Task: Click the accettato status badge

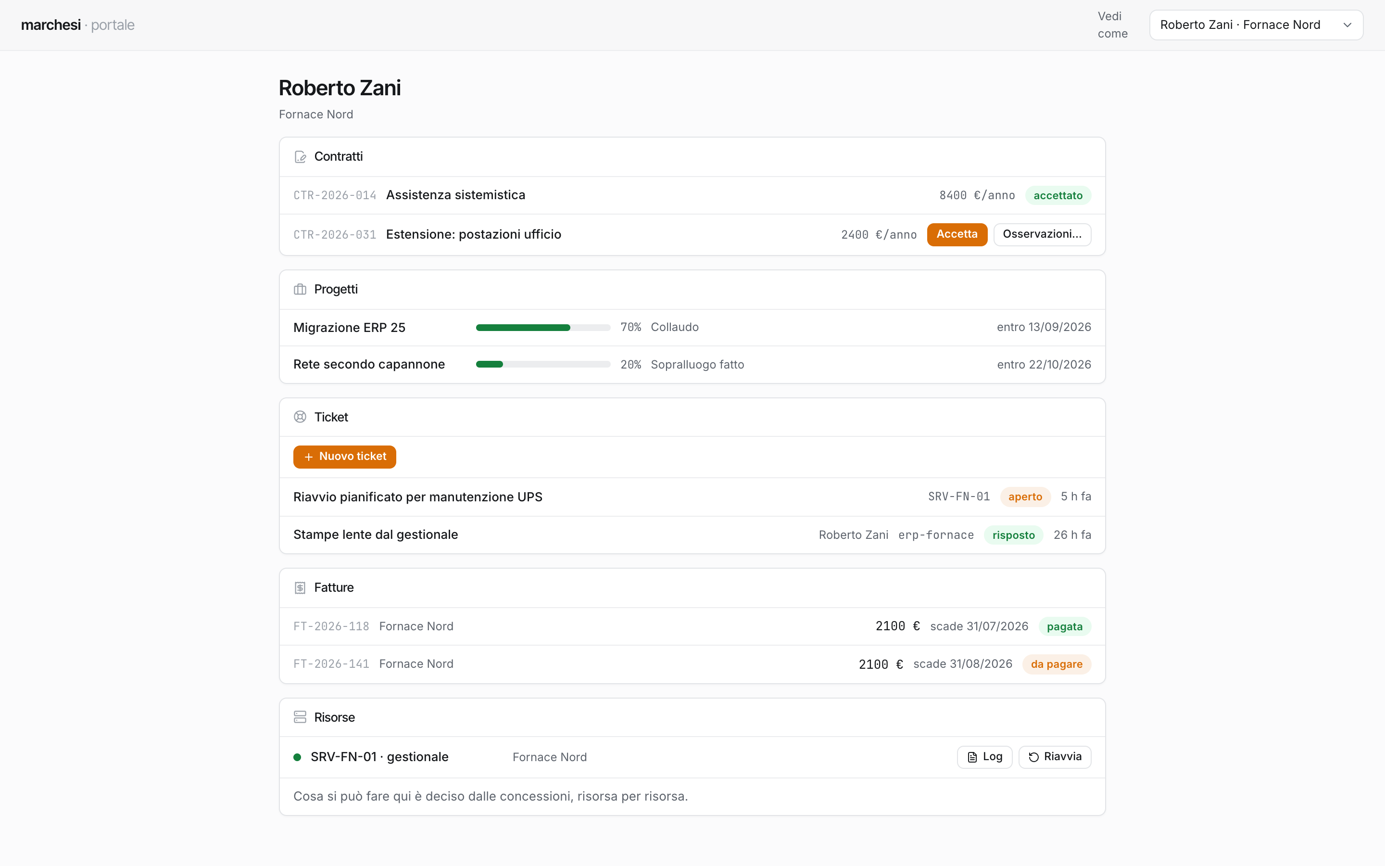Action: point(1058,195)
